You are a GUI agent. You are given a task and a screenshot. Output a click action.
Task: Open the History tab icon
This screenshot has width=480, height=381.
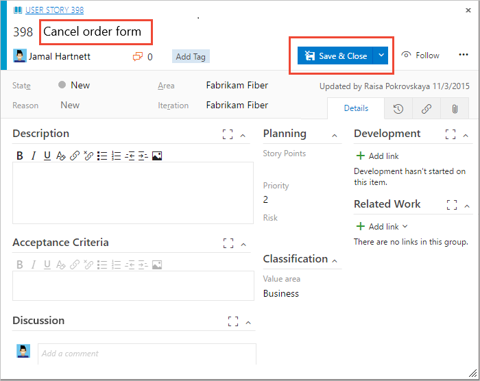[398, 108]
